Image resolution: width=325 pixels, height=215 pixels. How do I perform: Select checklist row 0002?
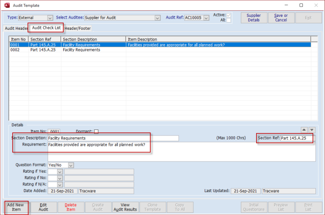coord(160,50)
